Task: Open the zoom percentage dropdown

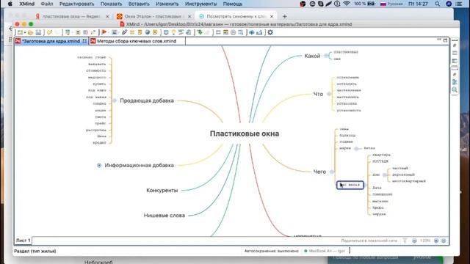Action: 425,241
